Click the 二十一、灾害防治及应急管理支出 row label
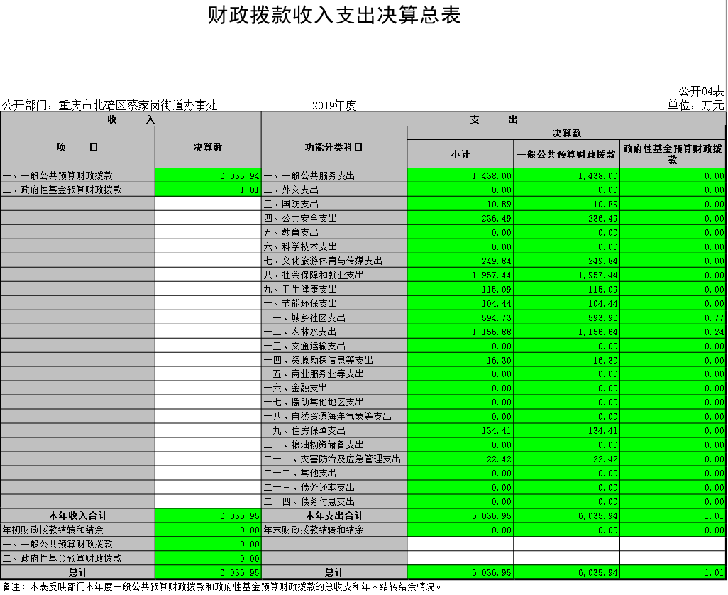Screen dimensions: 728x595 coord(332,459)
